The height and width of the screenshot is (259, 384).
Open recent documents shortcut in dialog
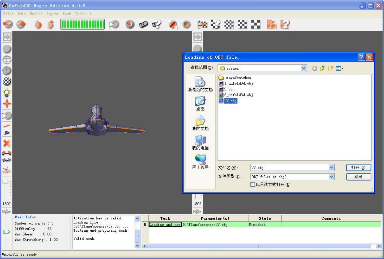pyautogui.click(x=200, y=84)
